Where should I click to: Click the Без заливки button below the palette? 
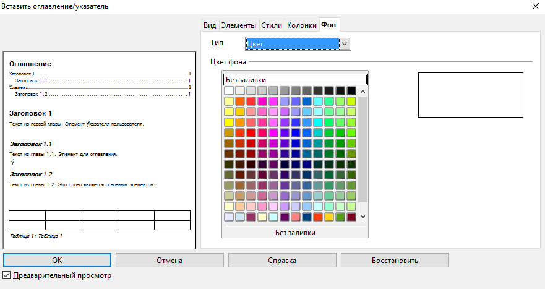pos(295,232)
